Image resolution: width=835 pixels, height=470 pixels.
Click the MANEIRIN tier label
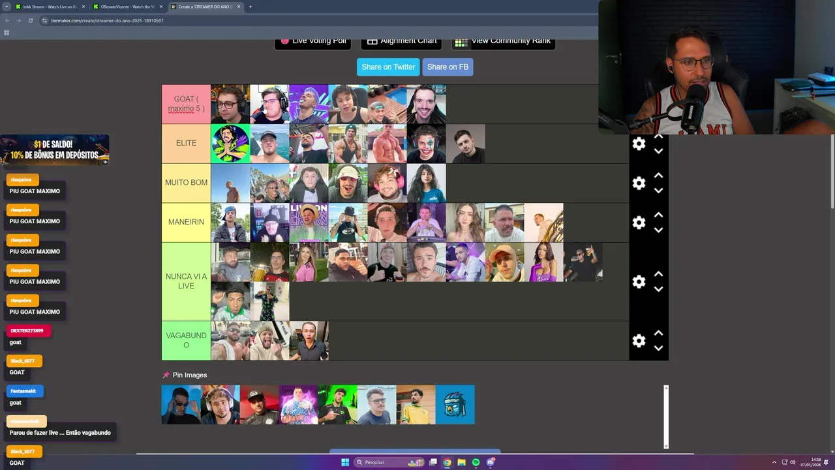pyautogui.click(x=186, y=222)
